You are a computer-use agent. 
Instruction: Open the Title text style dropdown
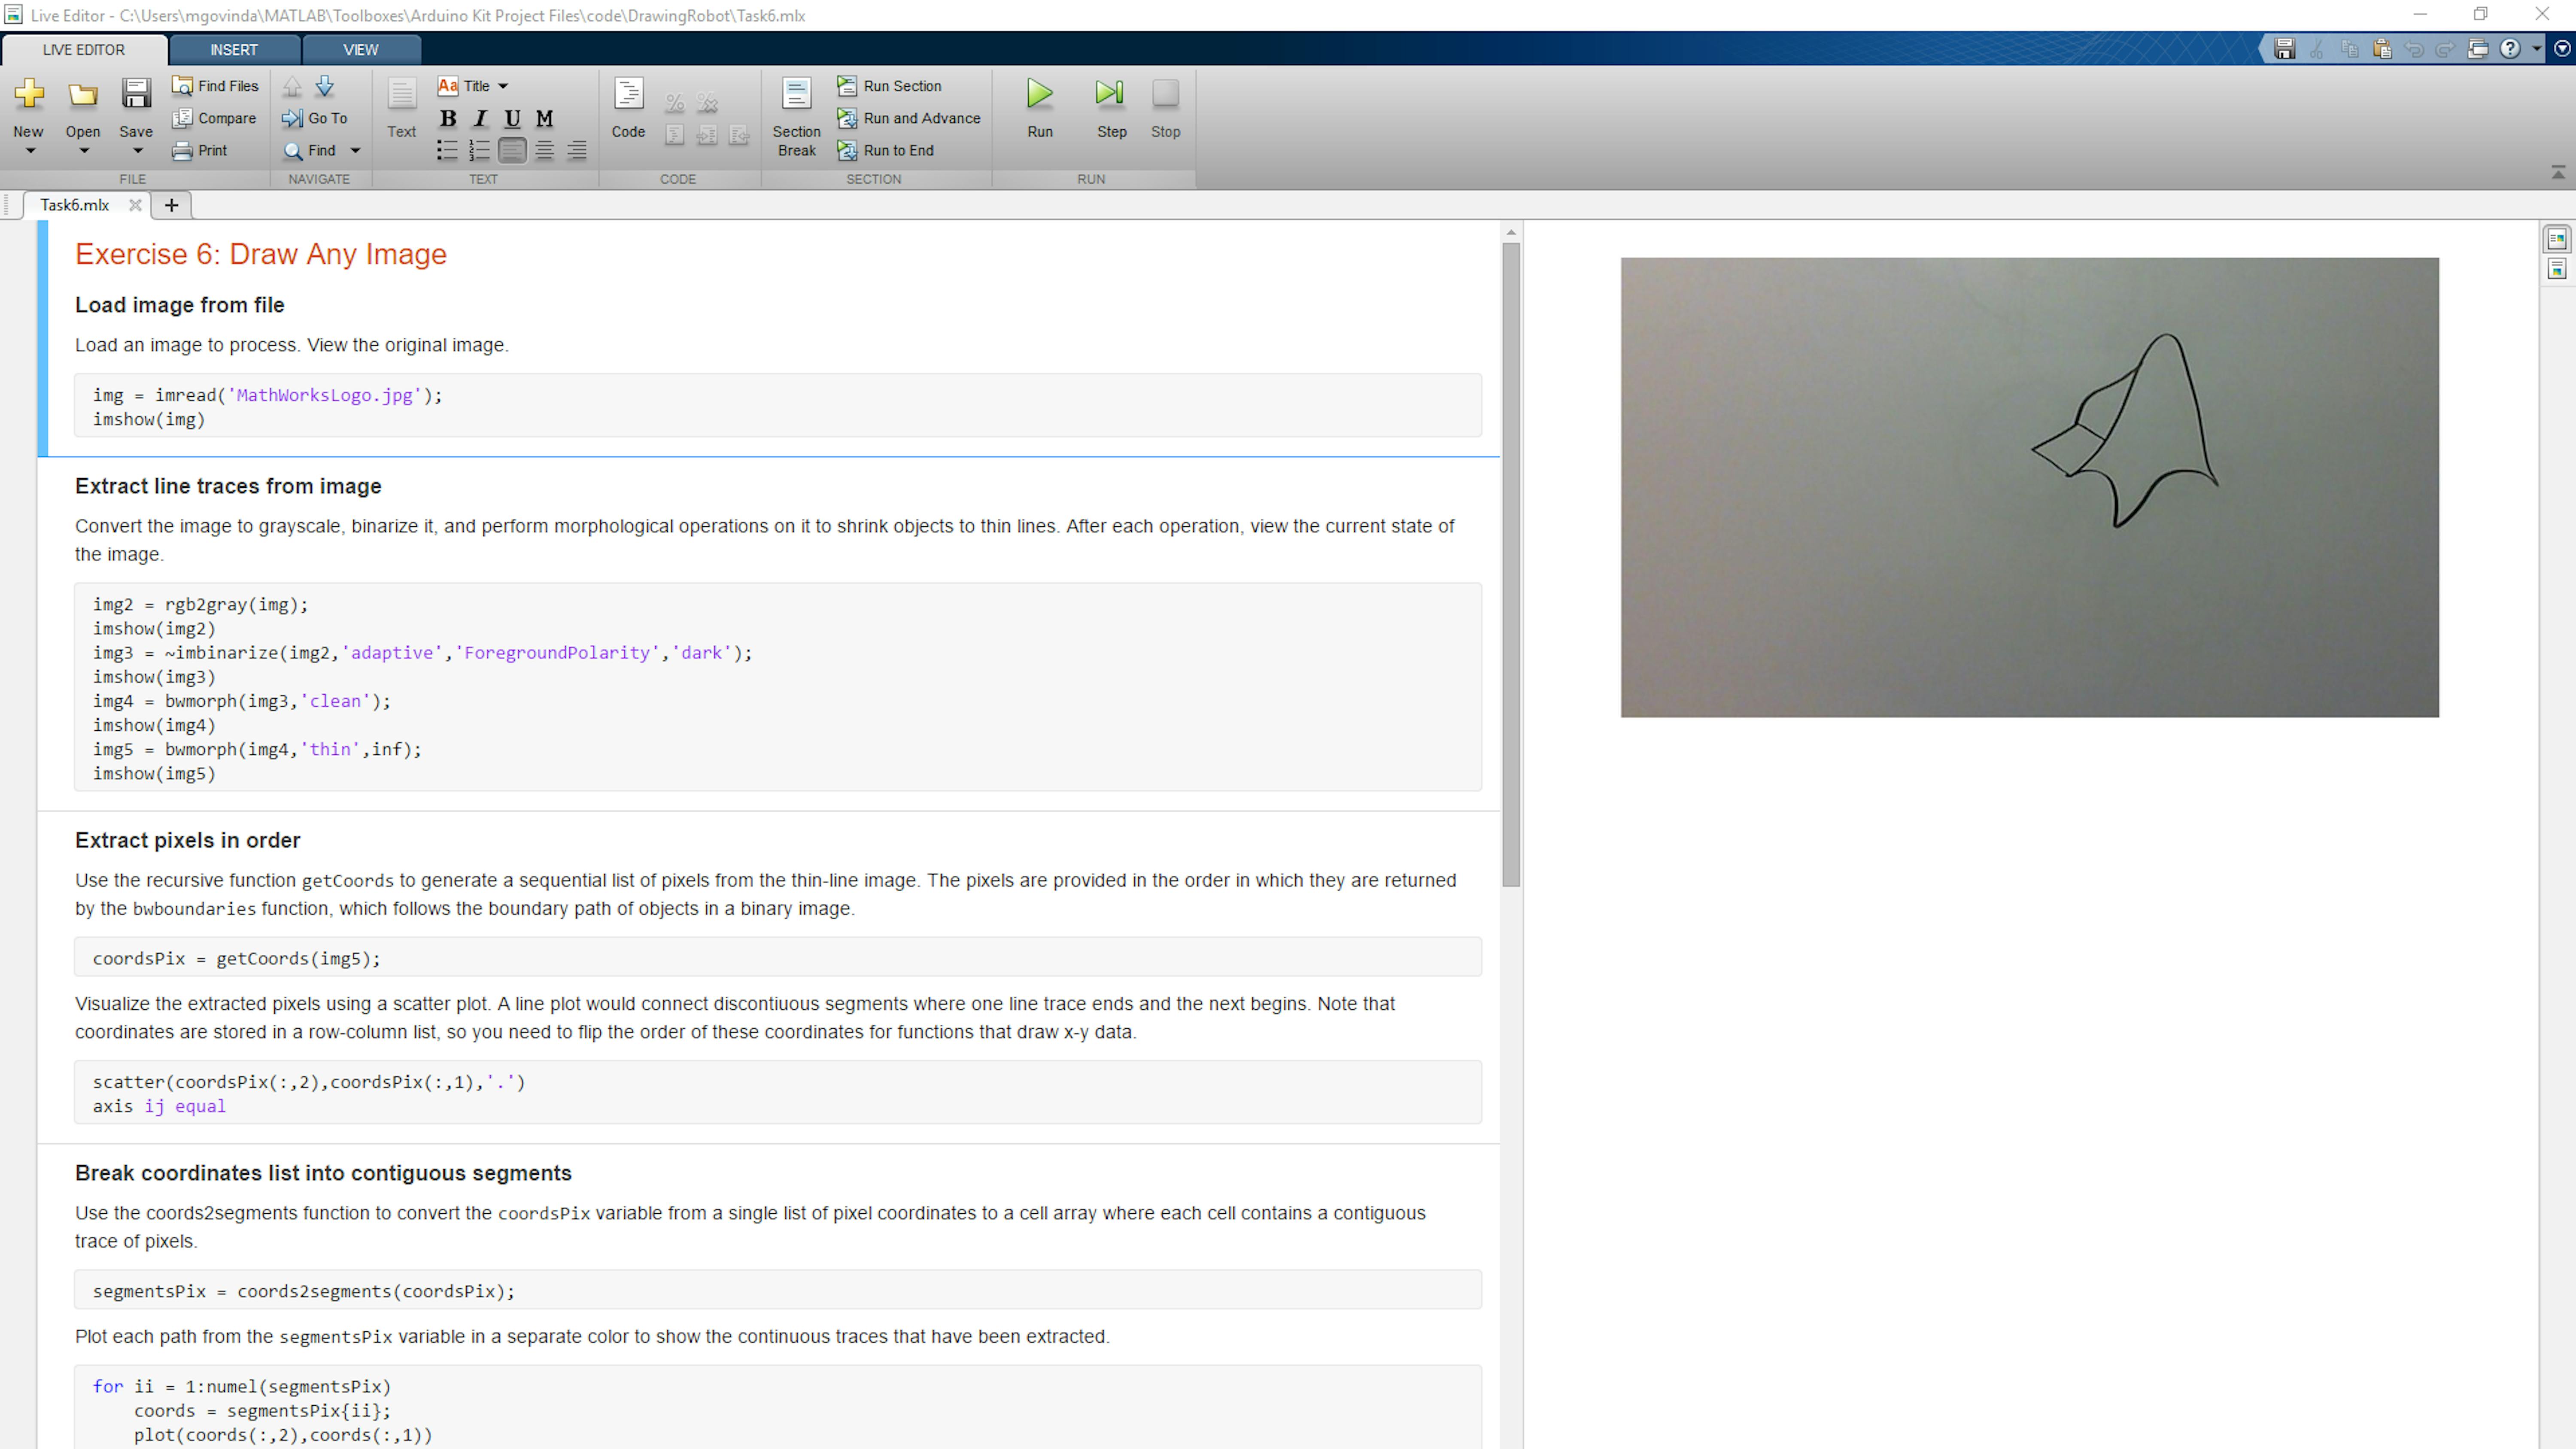473,86
